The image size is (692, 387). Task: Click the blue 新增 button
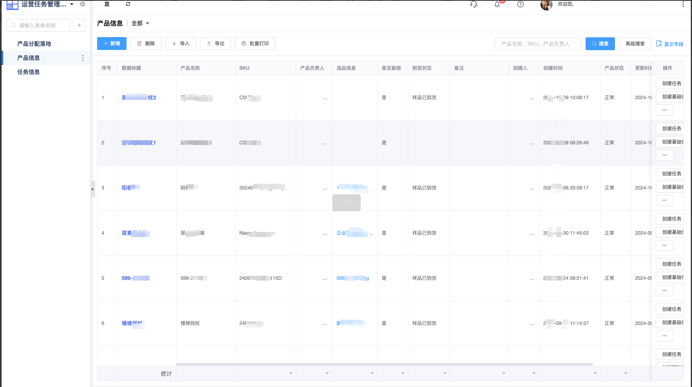click(112, 44)
